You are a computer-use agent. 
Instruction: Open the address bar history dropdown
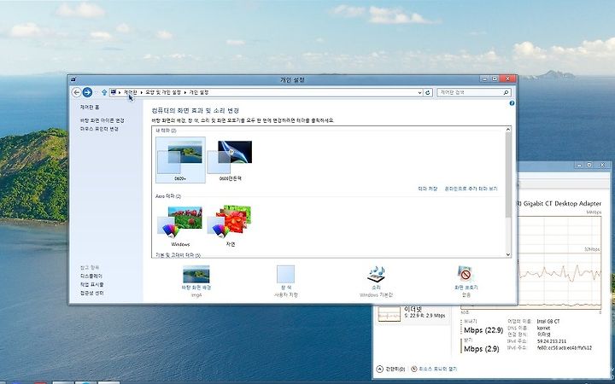(419, 93)
